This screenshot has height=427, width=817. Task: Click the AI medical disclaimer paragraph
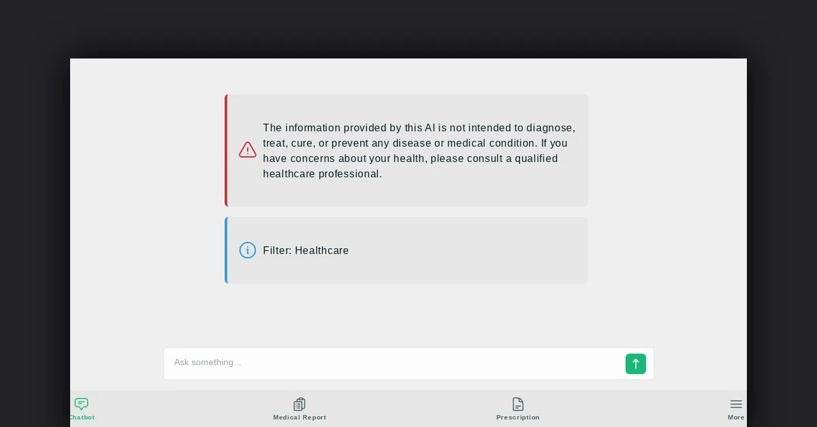(419, 150)
